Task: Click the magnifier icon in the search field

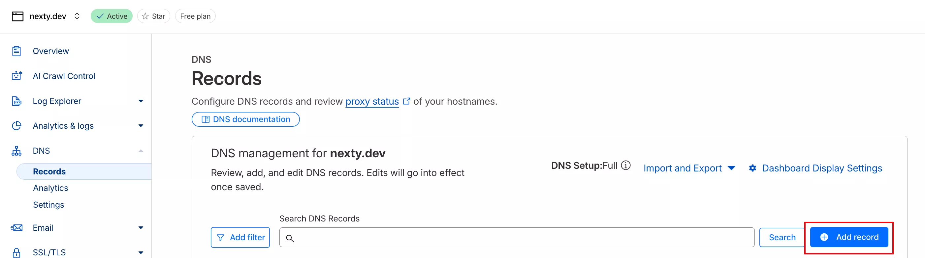Action: (x=290, y=238)
